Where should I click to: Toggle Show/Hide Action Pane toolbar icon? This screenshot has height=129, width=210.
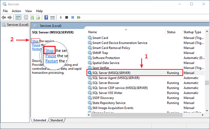52,17
